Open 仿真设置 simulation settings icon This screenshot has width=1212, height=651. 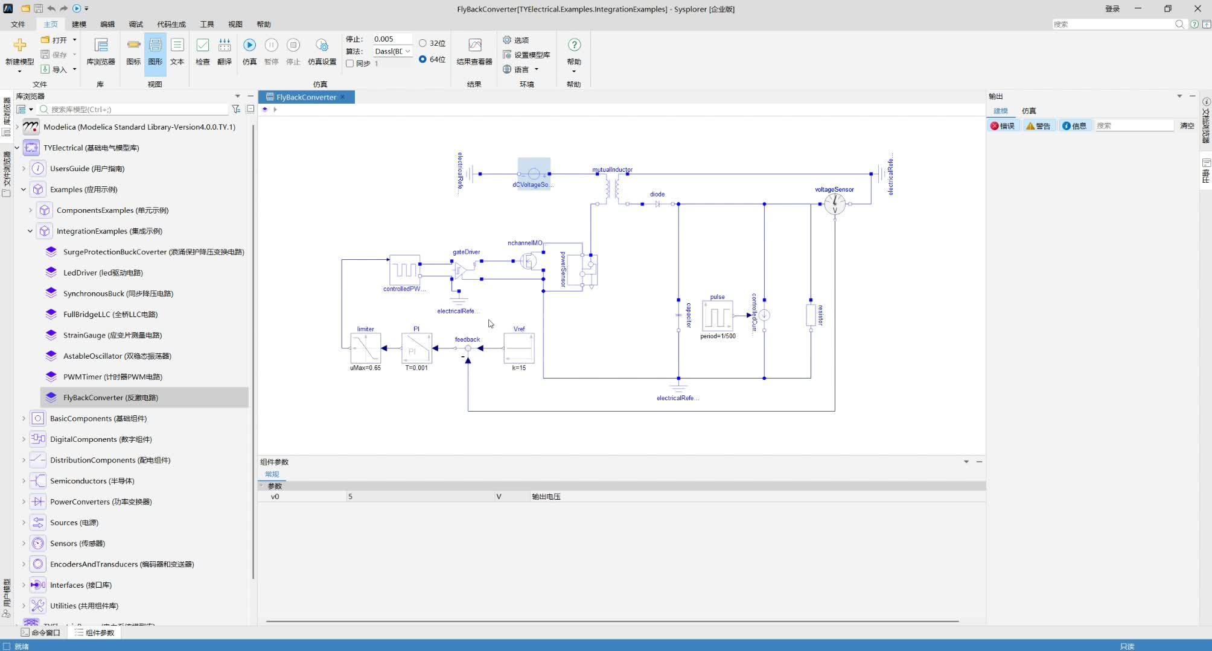pos(322,46)
